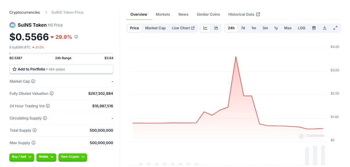Open the News tab

183,14
